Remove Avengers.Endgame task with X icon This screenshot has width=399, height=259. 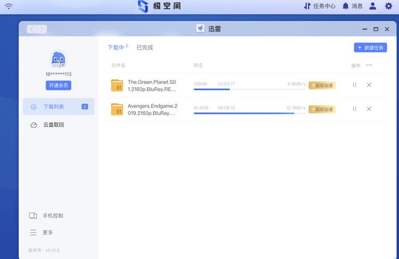pyautogui.click(x=369, y=109)
